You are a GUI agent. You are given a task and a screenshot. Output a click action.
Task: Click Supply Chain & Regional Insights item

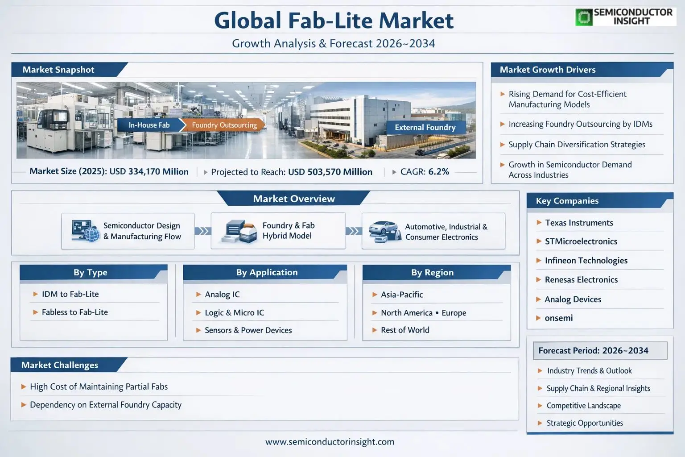click(x=598, y=388)
